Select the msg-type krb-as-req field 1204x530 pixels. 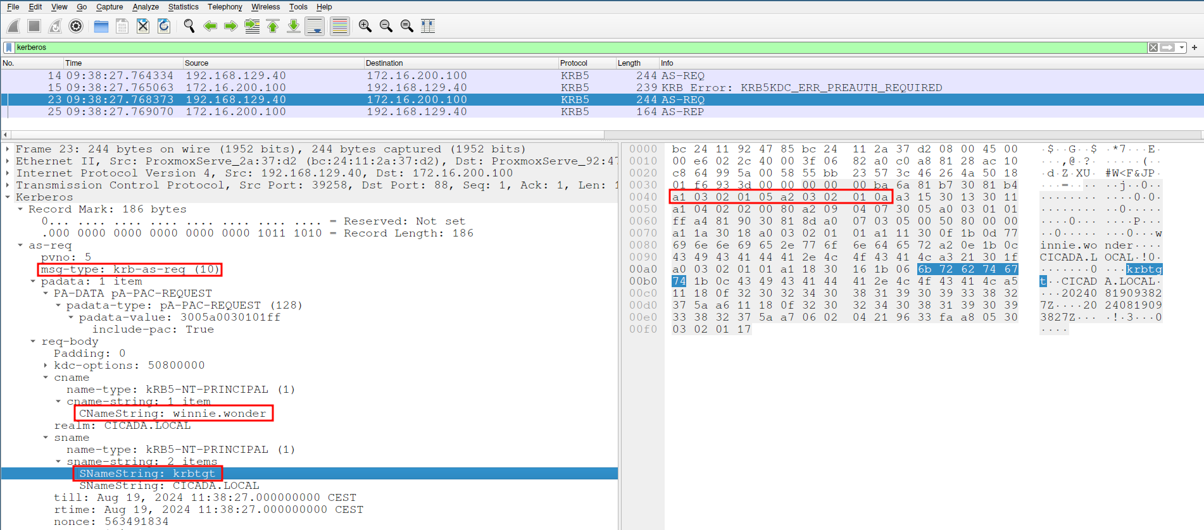coord(130,269)
